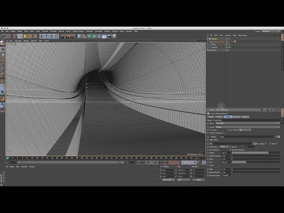Switch to the Basic tab
The width and height of the screenshot is (284, 213).
(x=211, y=117)
